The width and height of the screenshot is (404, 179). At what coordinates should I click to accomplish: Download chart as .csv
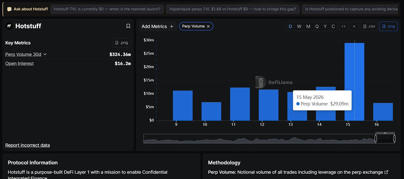[x=369, y=26]
